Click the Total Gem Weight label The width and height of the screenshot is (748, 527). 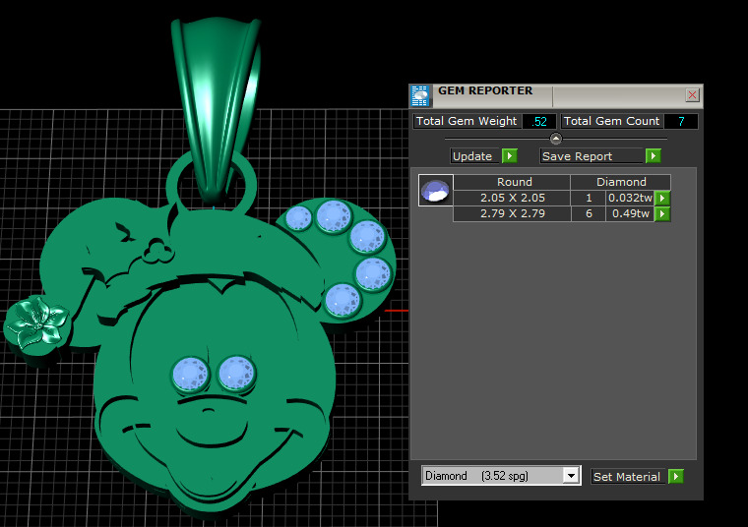coord(467,122)
